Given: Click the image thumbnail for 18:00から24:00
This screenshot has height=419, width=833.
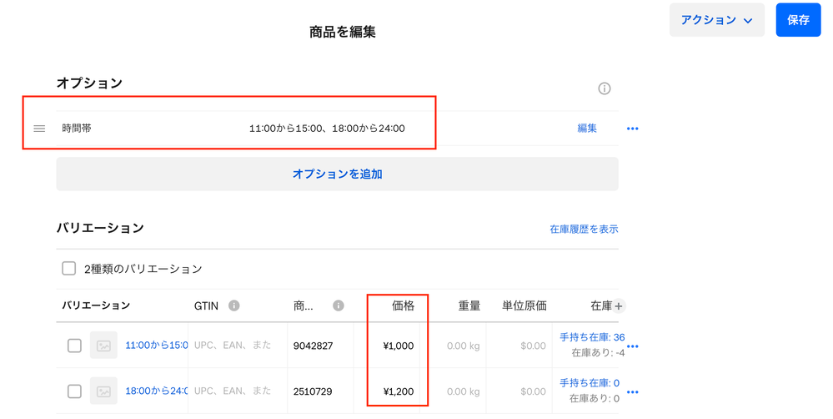Looking at the screenshot, I should 104,391.
